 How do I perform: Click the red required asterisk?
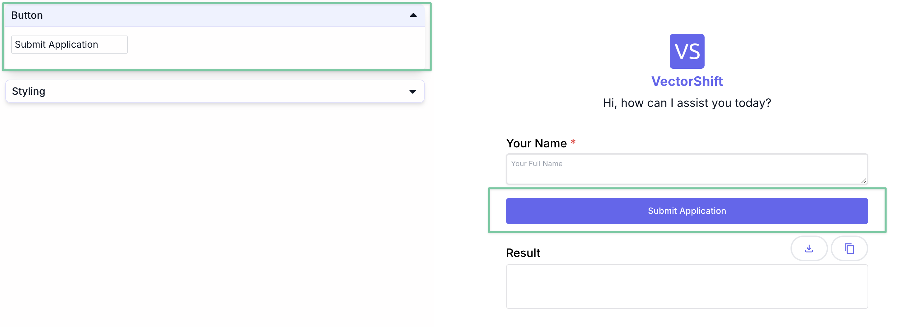[573, 142]
